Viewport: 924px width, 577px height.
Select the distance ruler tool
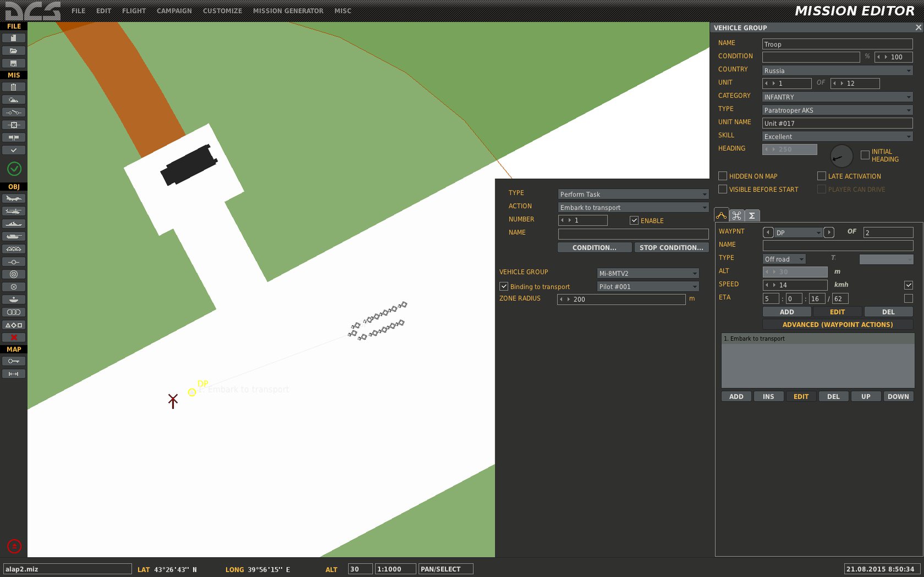click(x=14, y=373)
